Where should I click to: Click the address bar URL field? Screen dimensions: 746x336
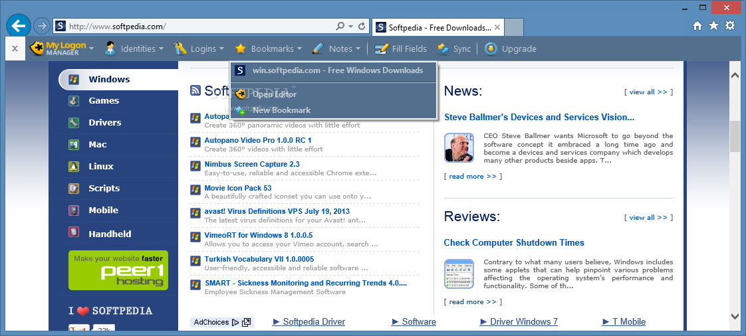[200, 26]
